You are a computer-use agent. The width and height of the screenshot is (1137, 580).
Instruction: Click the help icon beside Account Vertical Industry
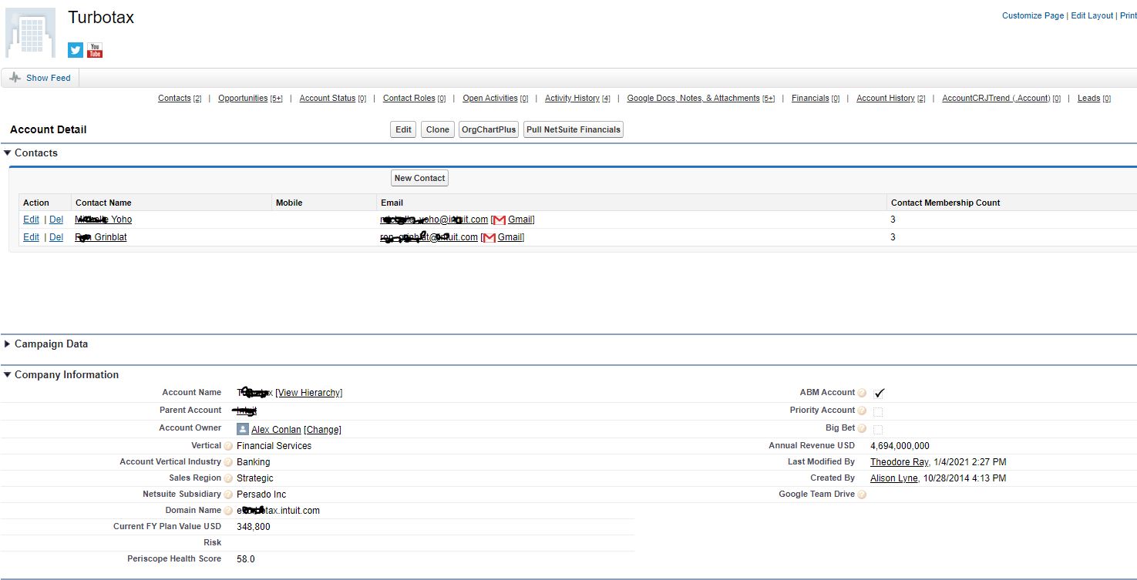click(228, 462)
